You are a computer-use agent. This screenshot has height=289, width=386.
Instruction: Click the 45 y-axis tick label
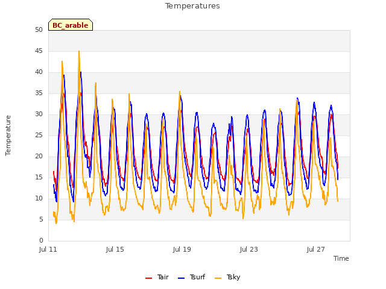tap(39, 51)
